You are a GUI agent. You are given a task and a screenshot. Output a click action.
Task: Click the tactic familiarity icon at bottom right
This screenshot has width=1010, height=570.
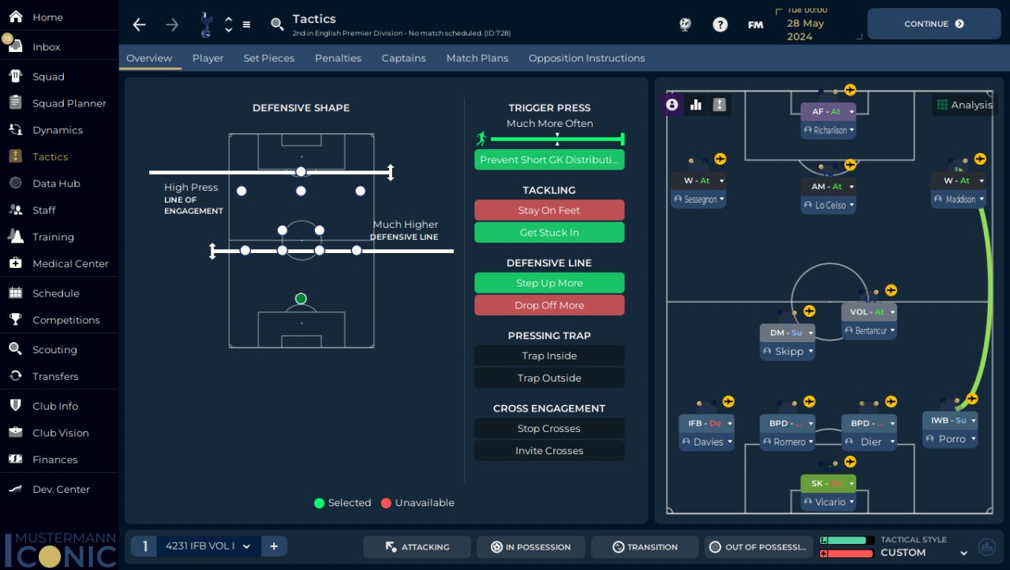coord(986,546)
